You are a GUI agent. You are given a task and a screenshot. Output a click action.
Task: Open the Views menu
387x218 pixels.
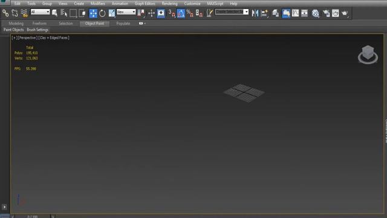click(x=63, y=4)
